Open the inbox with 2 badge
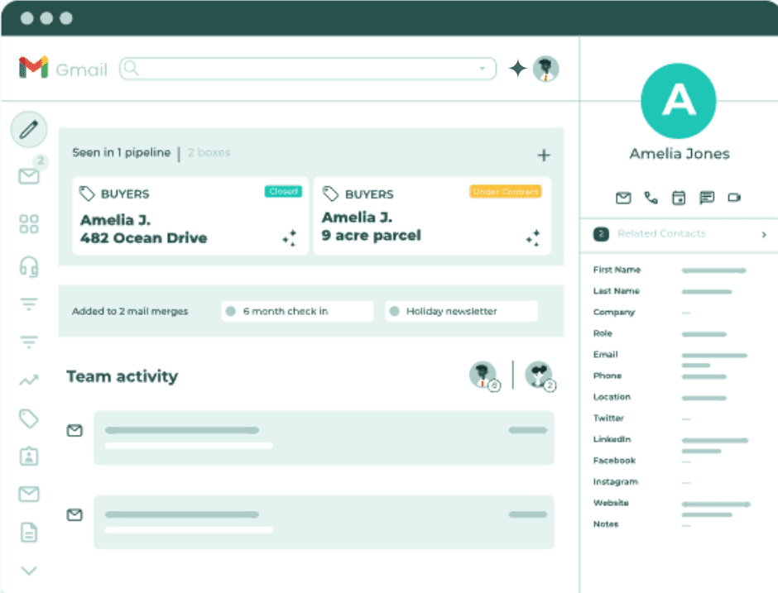This screenshot has height=593, width=778. (x=29, y=175)
